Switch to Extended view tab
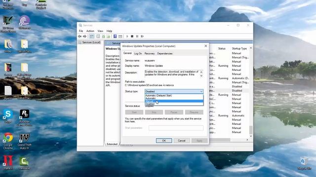316x177 pixels. coord(112,144)
